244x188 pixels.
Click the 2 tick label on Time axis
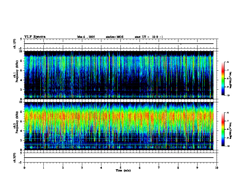pos(63,168)
